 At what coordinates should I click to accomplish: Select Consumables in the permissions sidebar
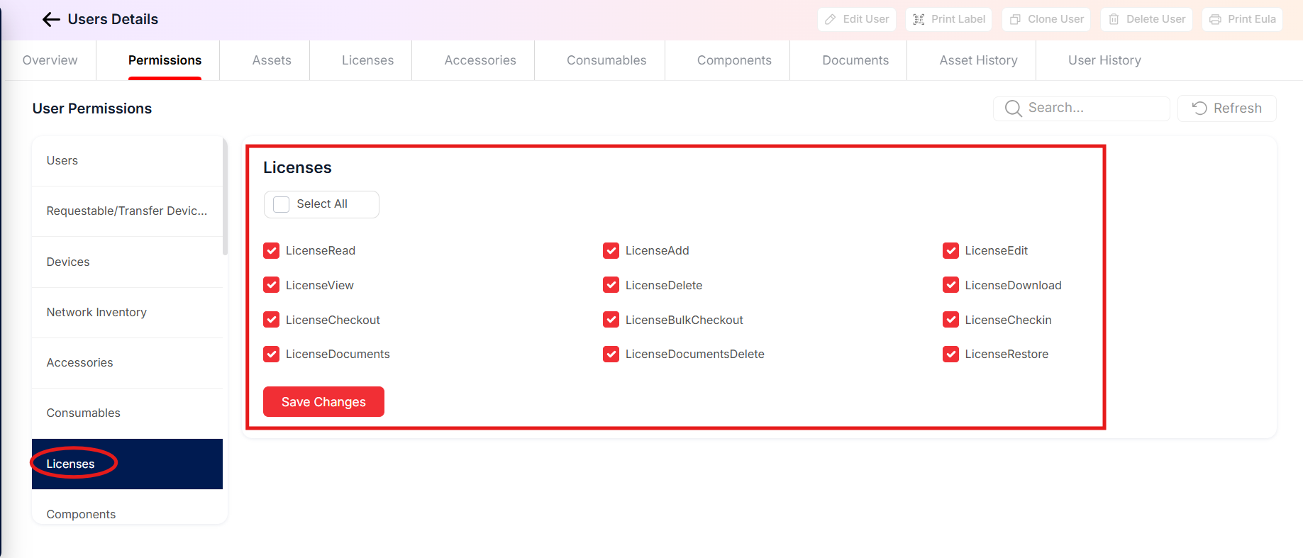(127, 413)
